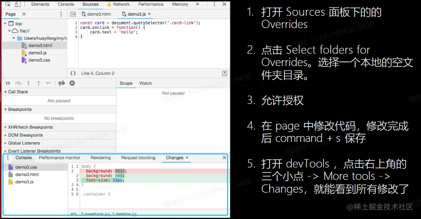The height and width of the screenshot is (219, 421).
Task: Expand XHR/fetch Breakpoints section
Action: click(5, 127)
